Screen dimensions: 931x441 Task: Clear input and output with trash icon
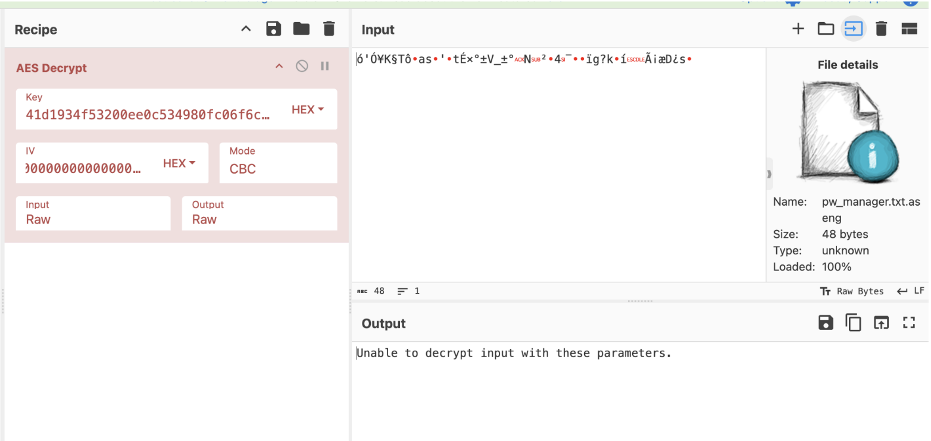pos(882,29)
